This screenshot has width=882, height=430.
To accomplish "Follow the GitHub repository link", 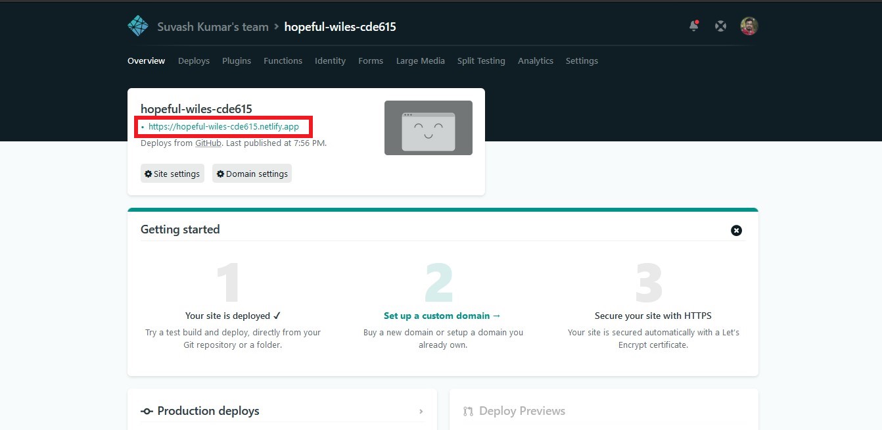I will pos(208,143).
